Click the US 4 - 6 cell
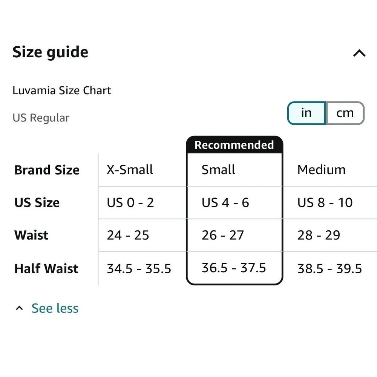This screenshot has height=377, width=377. 225,202
